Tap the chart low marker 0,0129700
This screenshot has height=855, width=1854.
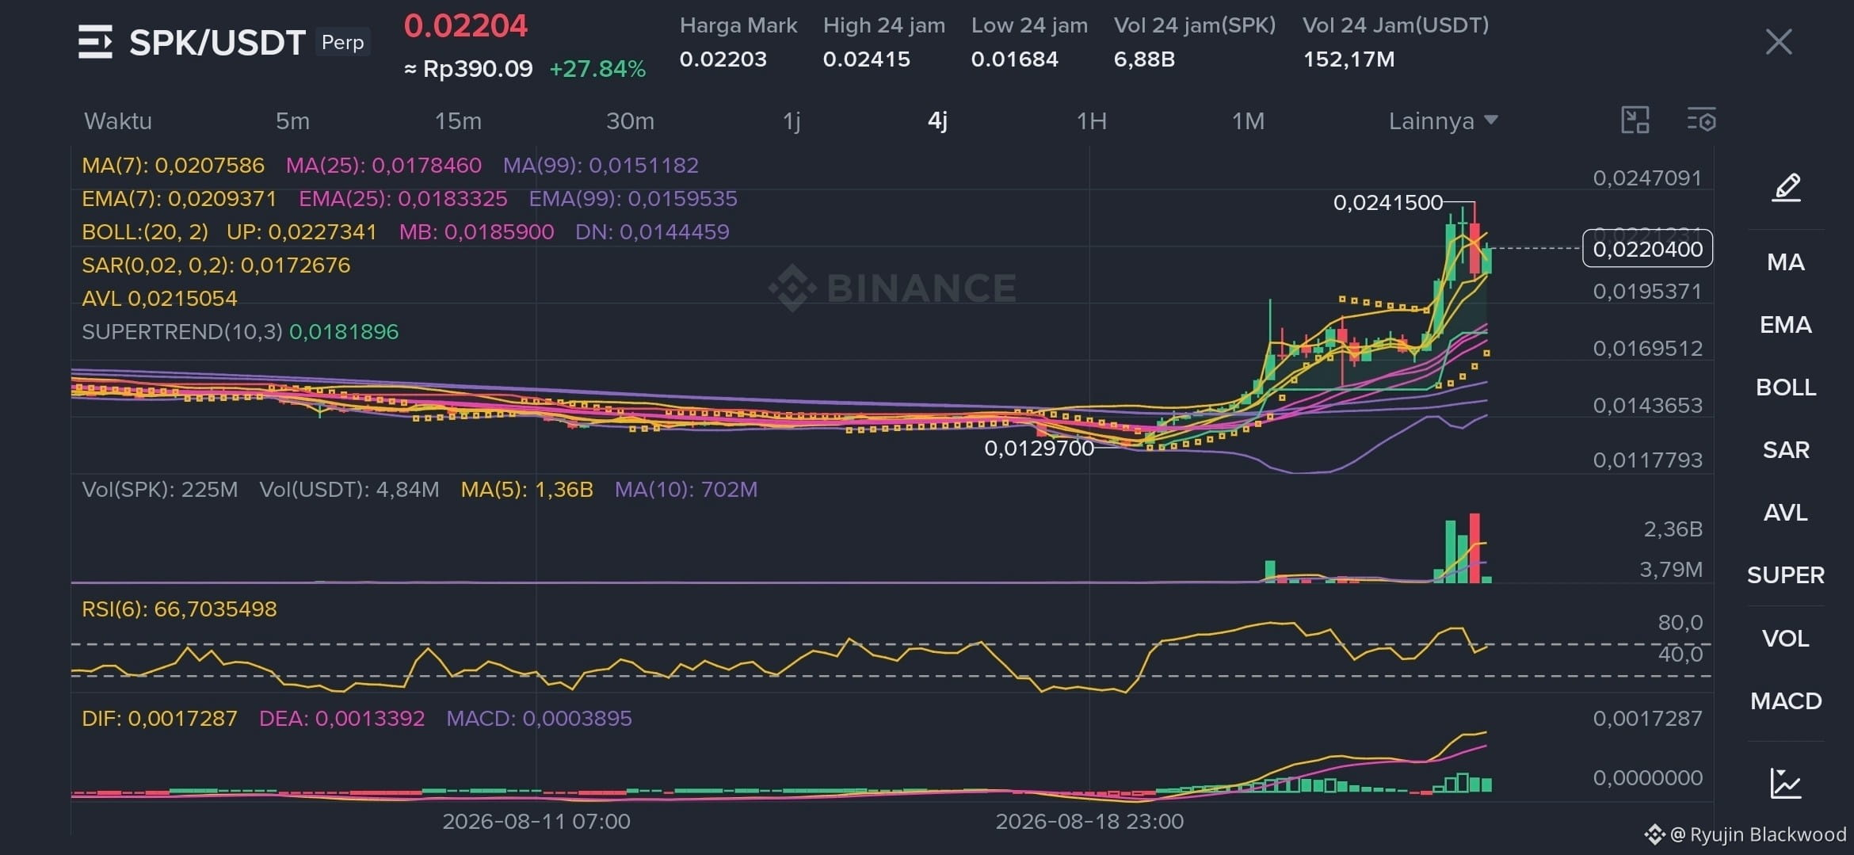pos(1039,448)
